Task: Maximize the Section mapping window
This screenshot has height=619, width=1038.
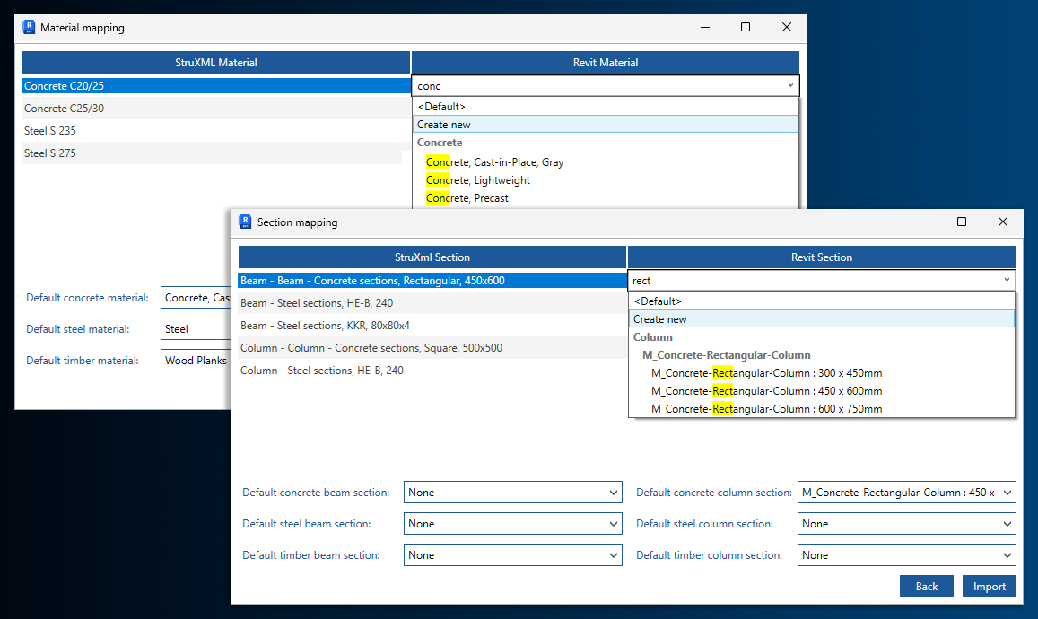Action: [962, 222]
